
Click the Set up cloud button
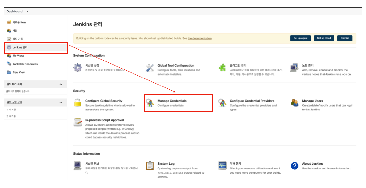324,38
